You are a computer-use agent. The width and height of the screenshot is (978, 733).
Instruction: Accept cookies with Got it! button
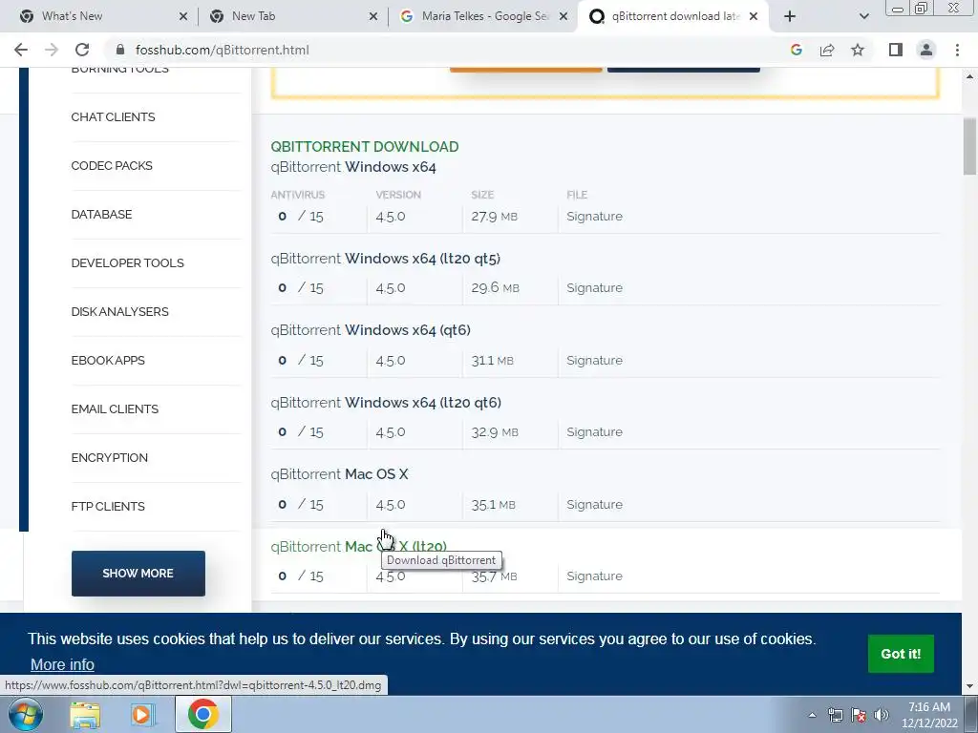point(901,654)
